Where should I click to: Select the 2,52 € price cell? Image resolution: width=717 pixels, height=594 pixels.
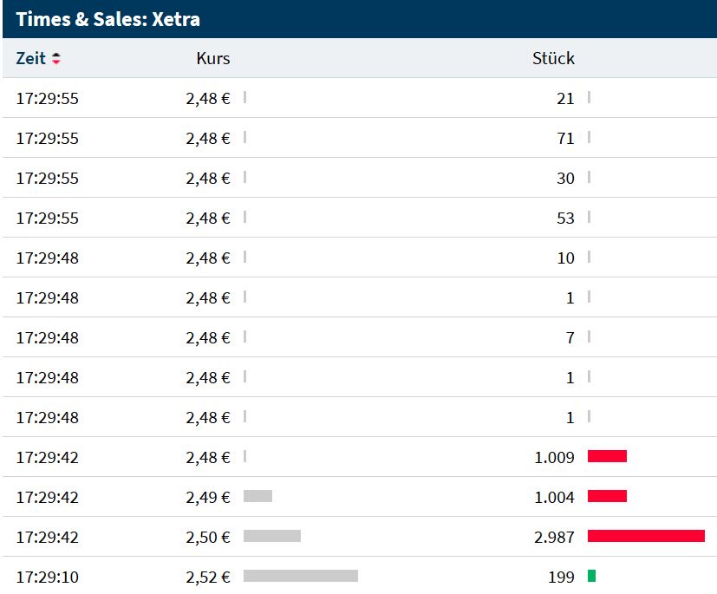click(x=208, y=577)
